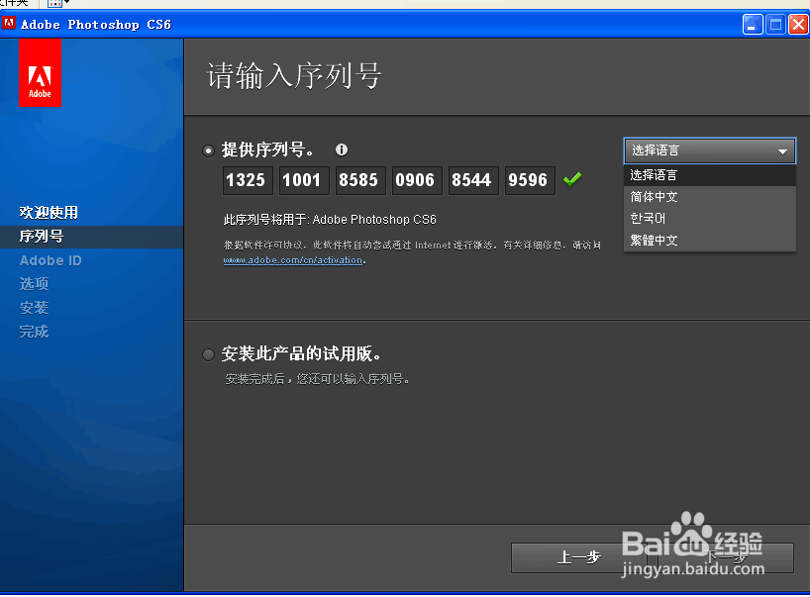
Task: Select 选项 step in sidebar
Action: (x=34, y=283)
